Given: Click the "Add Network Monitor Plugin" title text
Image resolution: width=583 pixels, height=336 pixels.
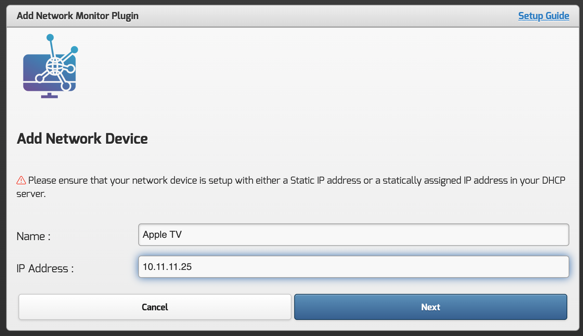Looking at the screenshot, I should 78,16.
